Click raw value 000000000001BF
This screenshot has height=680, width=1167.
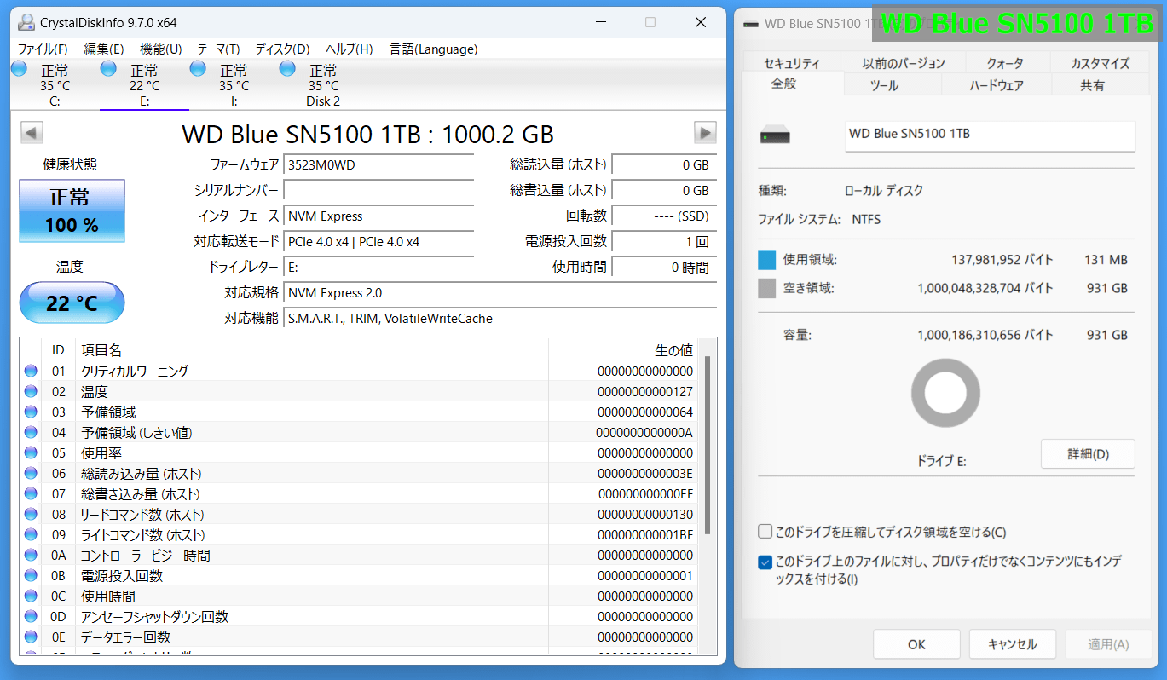pos(645,535)
